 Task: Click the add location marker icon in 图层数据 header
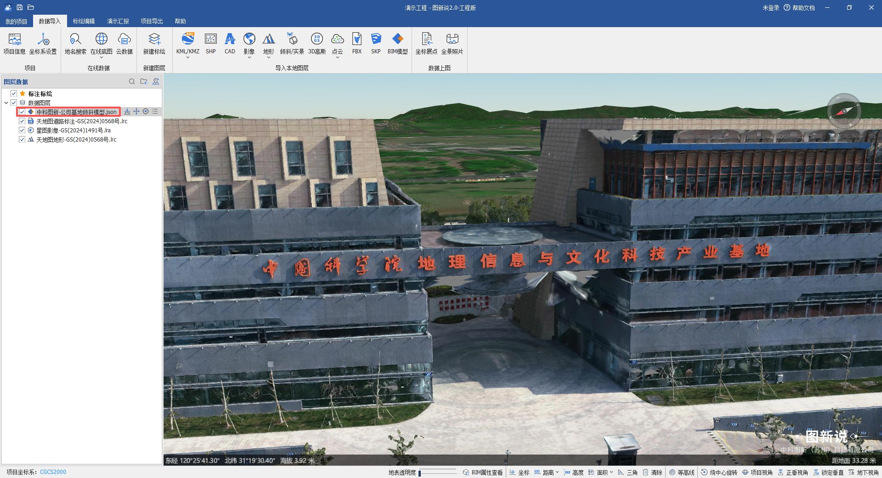pos(156,81)
